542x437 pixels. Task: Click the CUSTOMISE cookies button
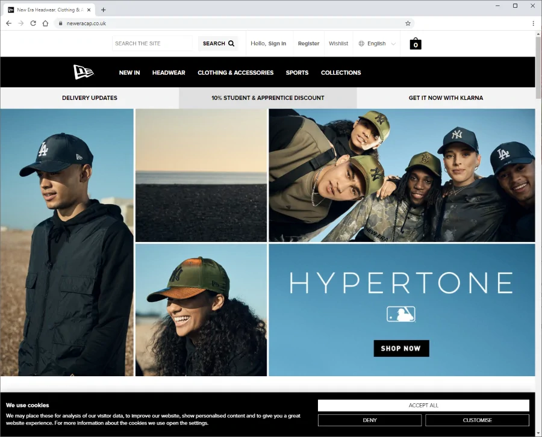[478, 420]
